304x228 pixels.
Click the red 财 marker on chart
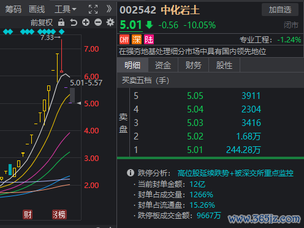pyautogui.click(x=28, y=214)
